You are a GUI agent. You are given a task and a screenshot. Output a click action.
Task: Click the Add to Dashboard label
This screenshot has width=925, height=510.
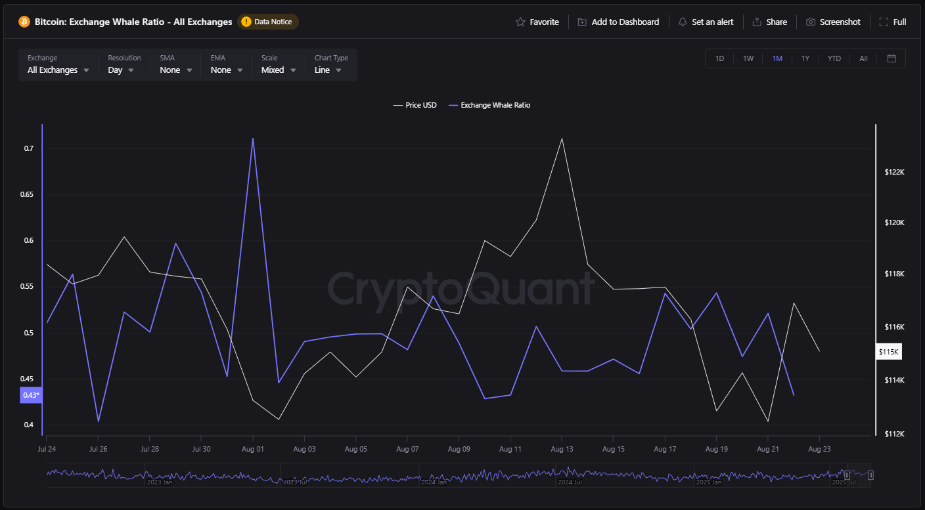[625, 22]
